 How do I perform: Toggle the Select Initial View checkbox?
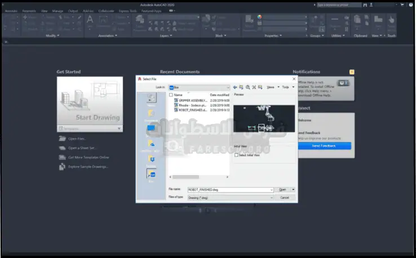(236, 155)
